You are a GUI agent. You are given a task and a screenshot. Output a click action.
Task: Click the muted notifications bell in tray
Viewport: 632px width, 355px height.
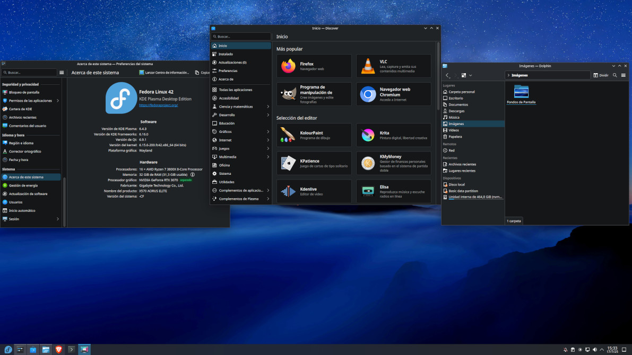click(565, 350)
